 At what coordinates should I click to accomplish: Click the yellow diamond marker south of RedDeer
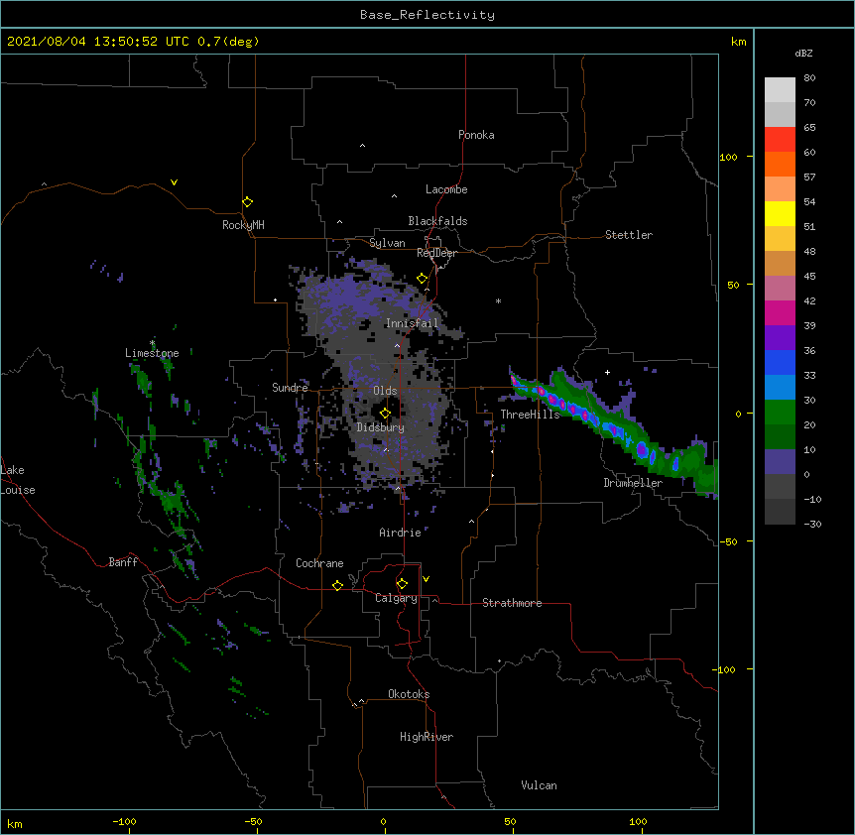422,279
